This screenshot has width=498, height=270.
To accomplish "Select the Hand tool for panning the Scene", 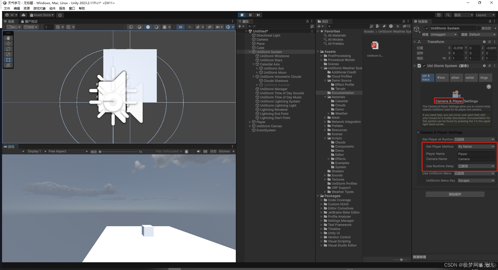I will 8,38.
